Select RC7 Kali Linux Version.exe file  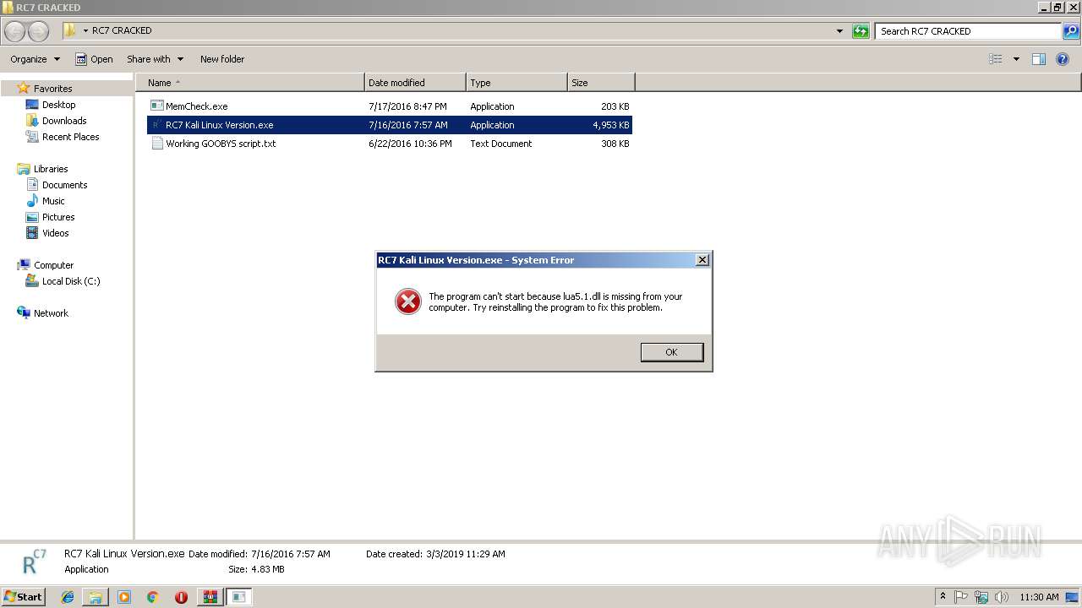389,125
